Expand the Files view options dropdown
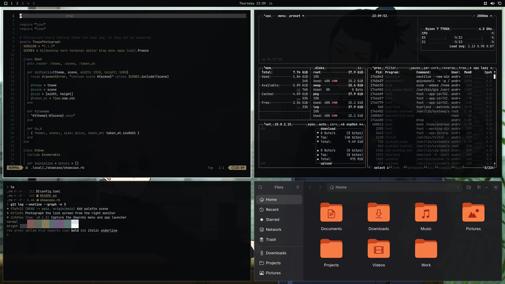Image resolution: width=505 pixels, height=284 pixels. [x=487, y=187]
